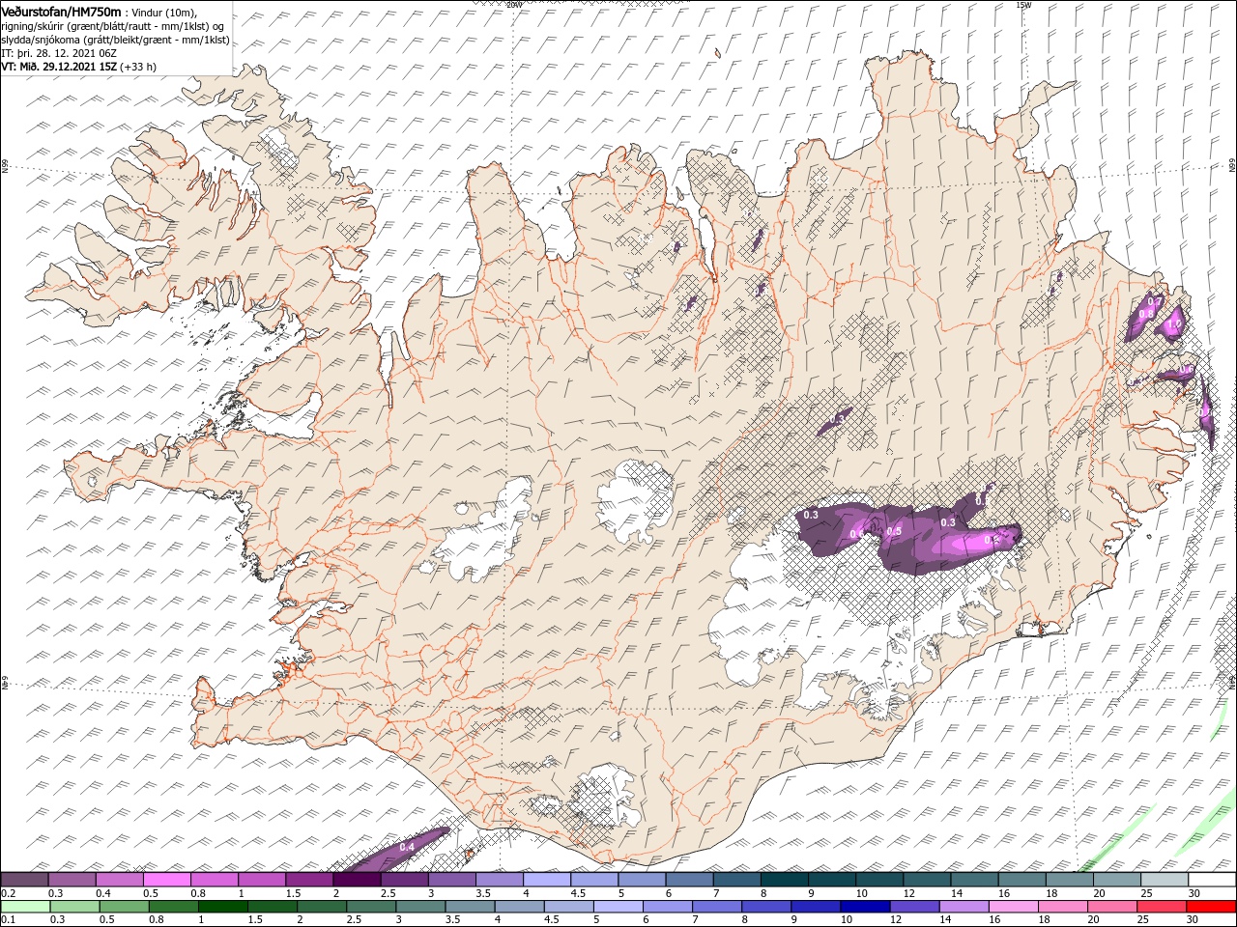Click the valid time 'VT: Mið. 29.12.2021 15Z'
This screenshot has width=1237, height=927.
(59, 67)
